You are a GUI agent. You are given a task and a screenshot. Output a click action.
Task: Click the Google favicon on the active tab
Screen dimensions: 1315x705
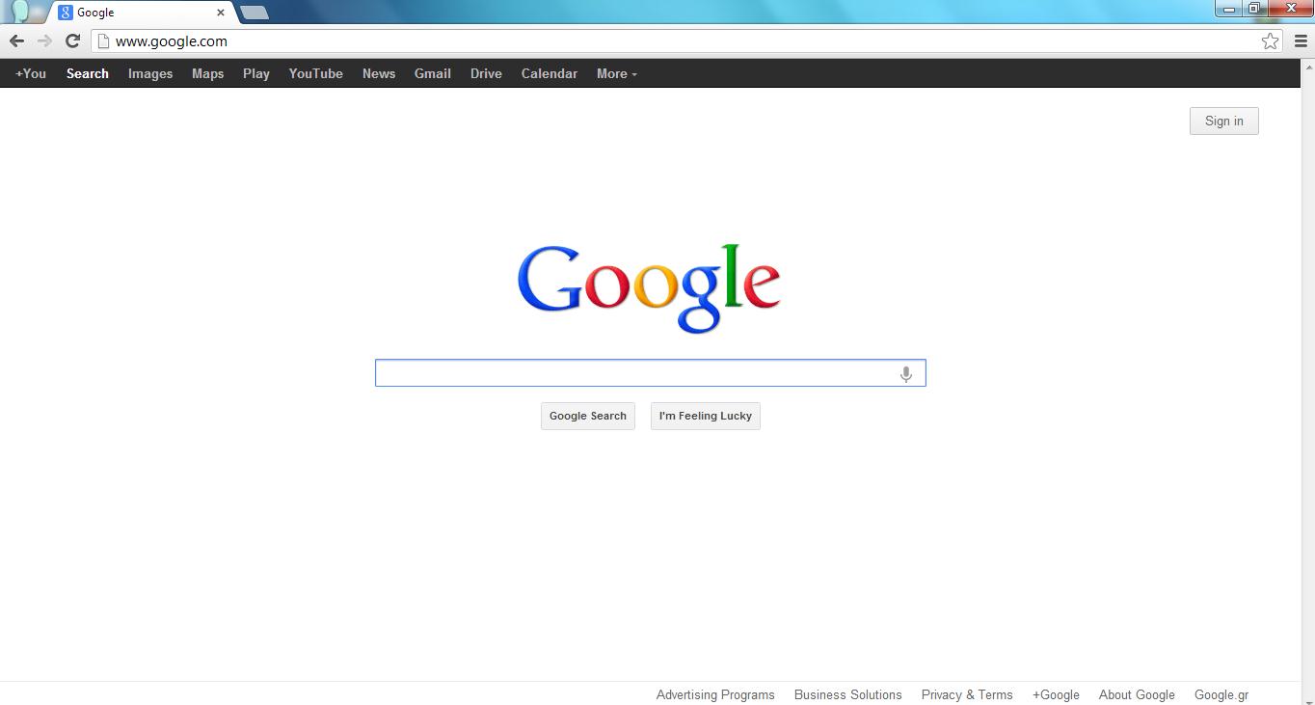click(x=65, y=13)
